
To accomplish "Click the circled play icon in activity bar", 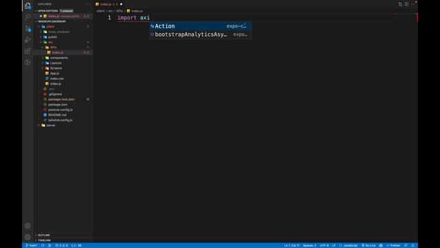I will (x=27, y=63).
